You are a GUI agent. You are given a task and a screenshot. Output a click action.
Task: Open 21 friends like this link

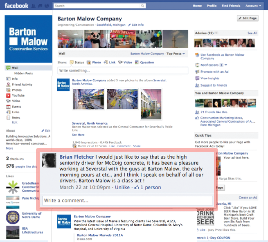coord(214,112)
